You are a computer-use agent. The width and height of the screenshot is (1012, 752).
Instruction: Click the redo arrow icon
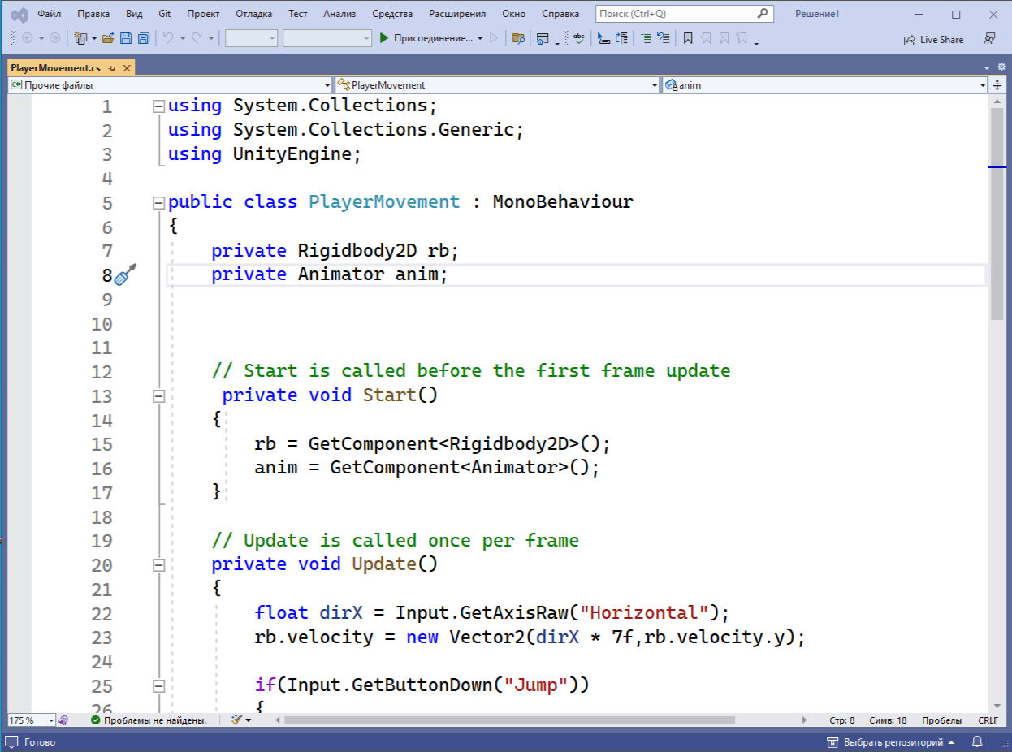197,38
